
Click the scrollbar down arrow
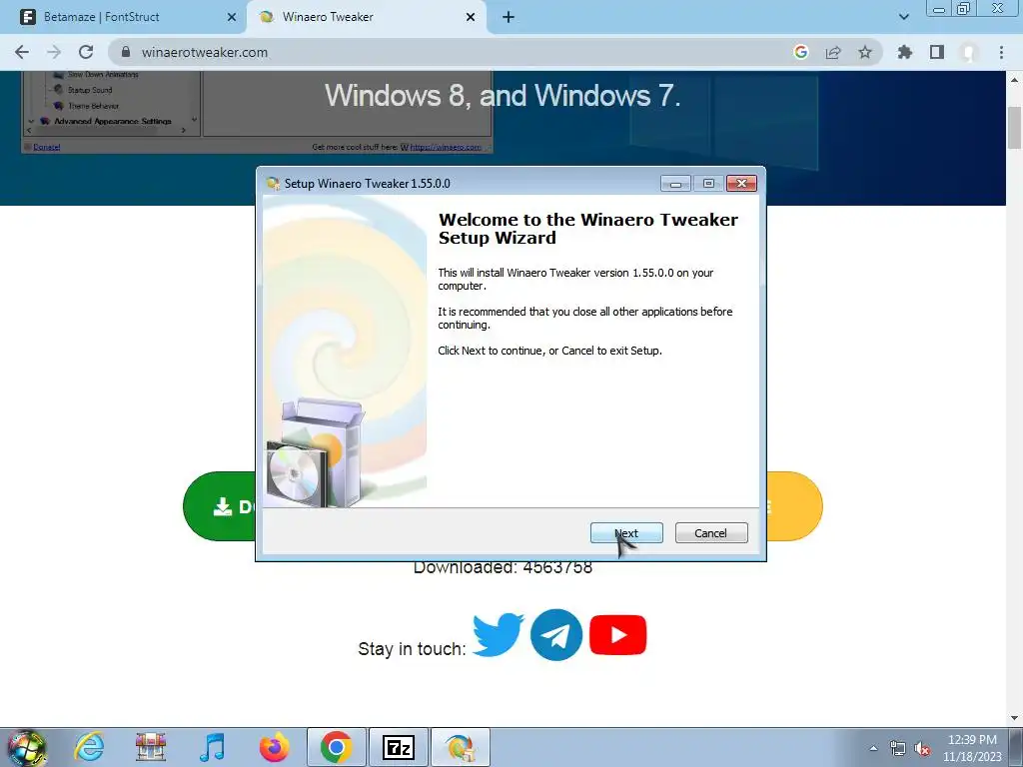1015,718
